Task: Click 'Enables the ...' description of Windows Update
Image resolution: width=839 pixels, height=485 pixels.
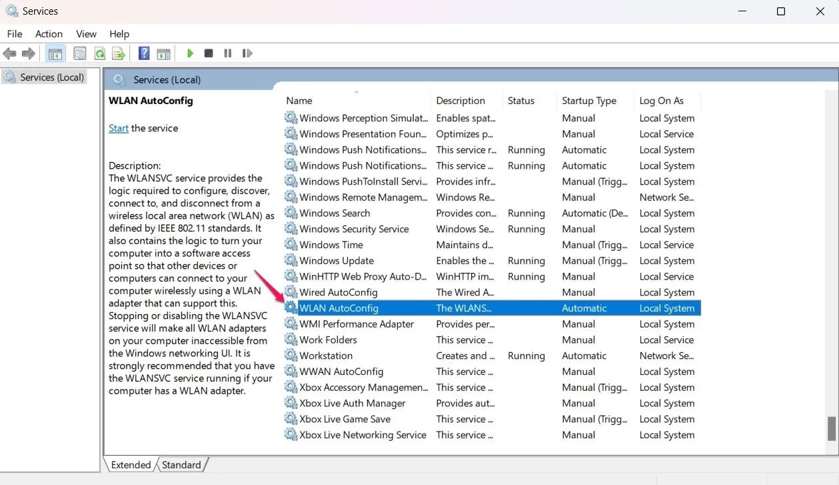Action: (465, 261)
